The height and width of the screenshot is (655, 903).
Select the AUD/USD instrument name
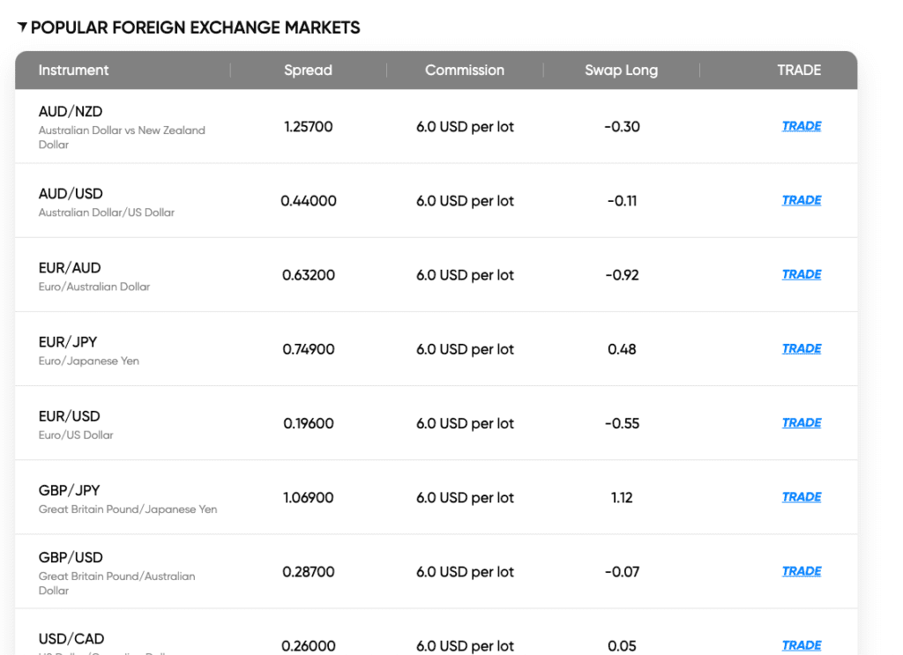point(71,194)
